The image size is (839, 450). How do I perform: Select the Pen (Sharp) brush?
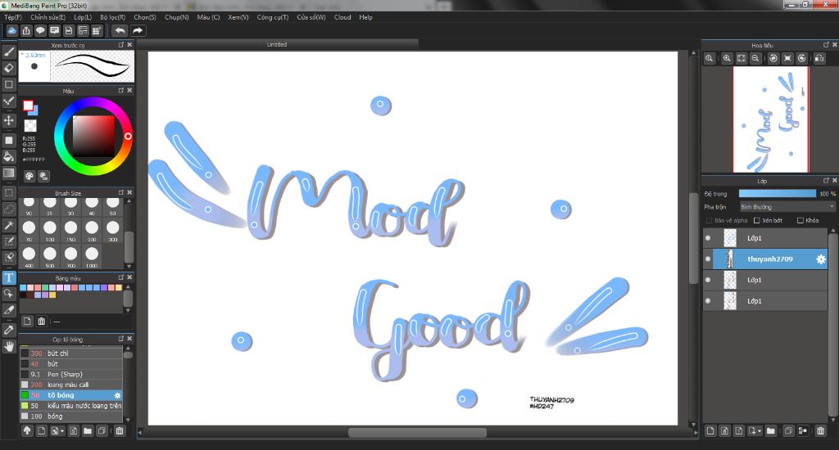71,374
